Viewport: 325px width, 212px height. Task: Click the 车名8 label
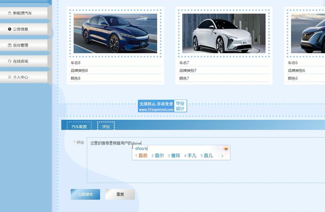pyautogui.click(x=75, y=63)
